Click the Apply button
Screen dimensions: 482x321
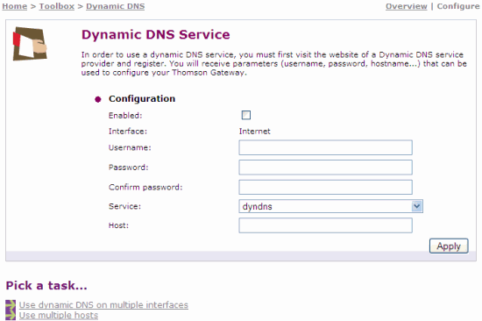pos(449,246)
